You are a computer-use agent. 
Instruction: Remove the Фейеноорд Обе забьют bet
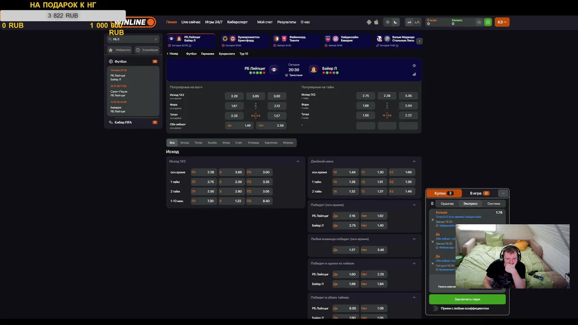[433, 241]
